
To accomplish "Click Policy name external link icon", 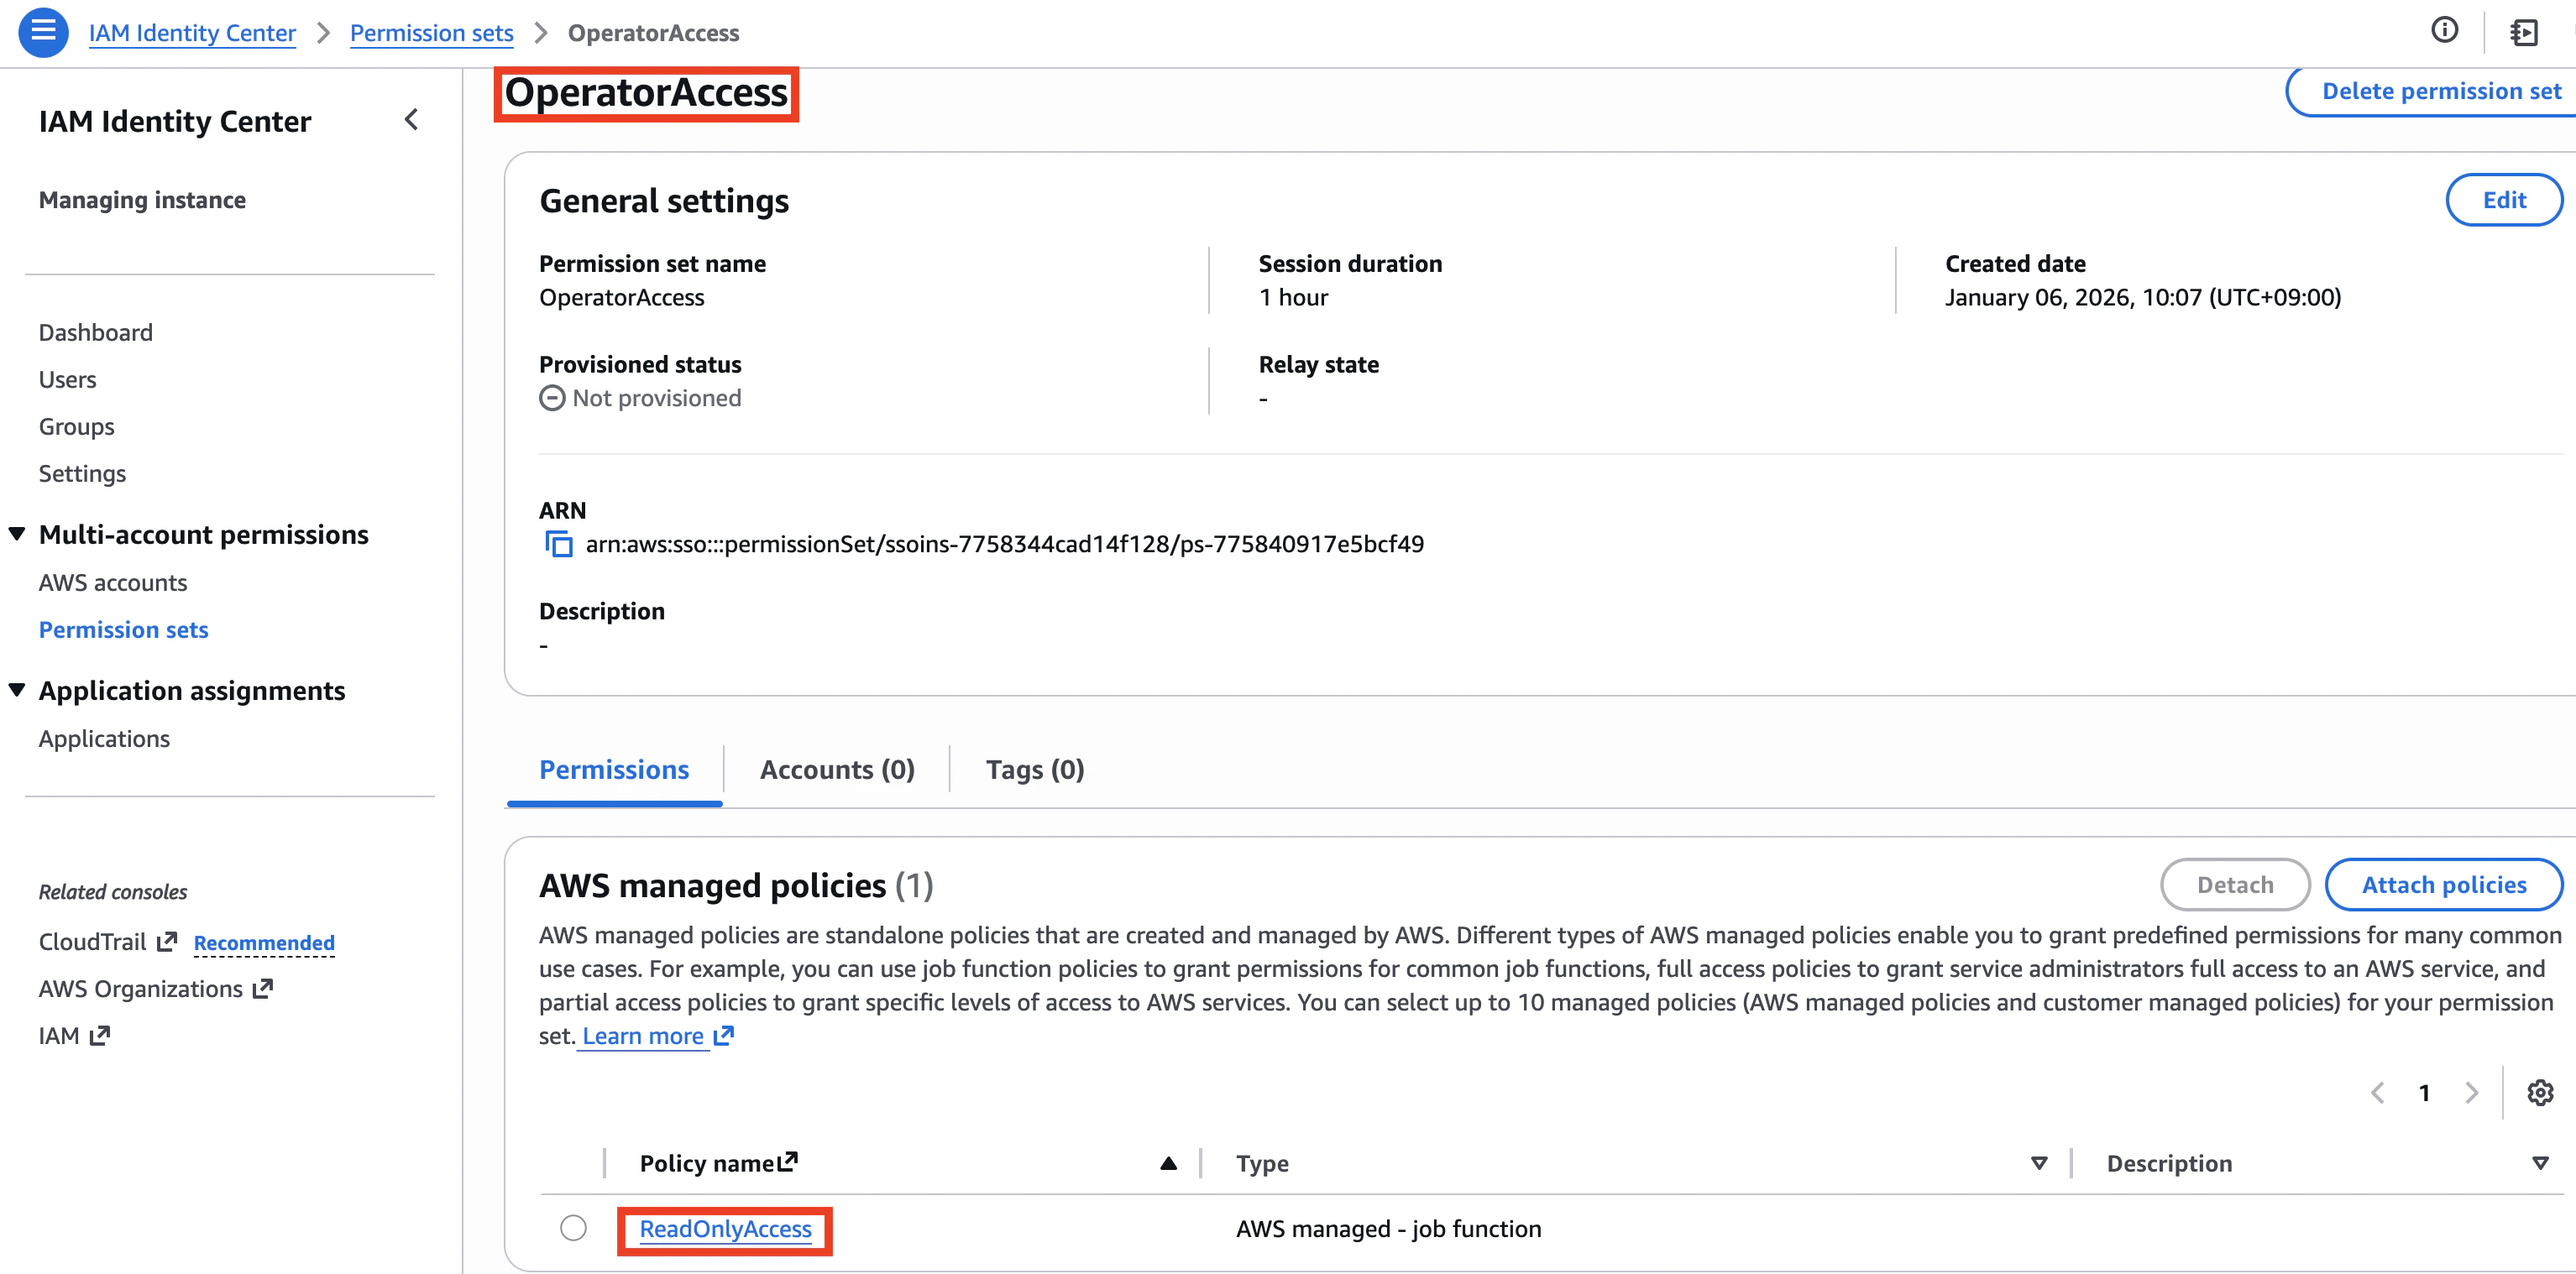I will tap(788, 1161).
